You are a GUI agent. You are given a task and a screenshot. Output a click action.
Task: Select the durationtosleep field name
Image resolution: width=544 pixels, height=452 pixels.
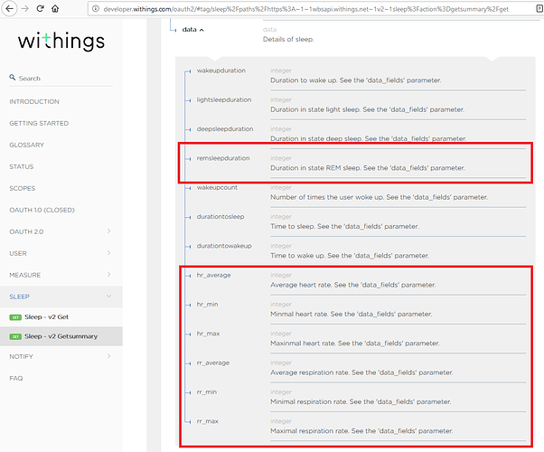point(220,217)
